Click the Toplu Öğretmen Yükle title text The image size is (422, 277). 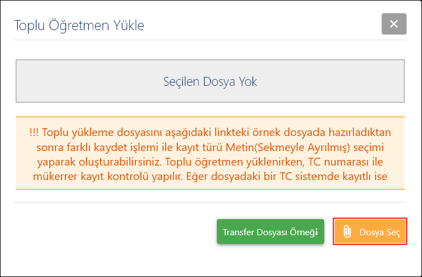79,25
